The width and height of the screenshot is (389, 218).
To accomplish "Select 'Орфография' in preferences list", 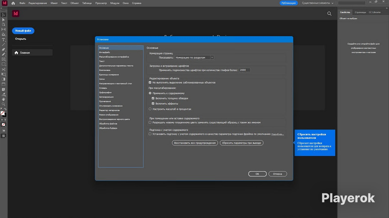I will click(x=121, y=92).
